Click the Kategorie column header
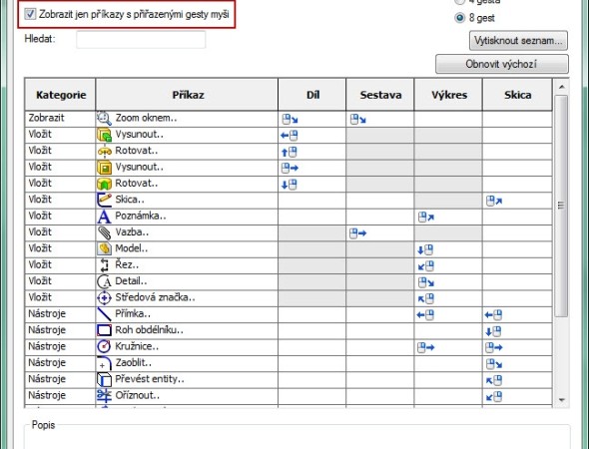 tap(61, 95)
